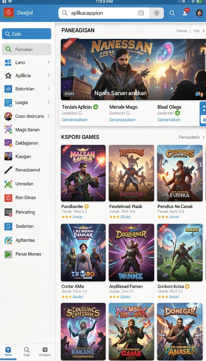Switch to the Morngioks bottom tab
The image size is (206, 361).
coord(45,352)
